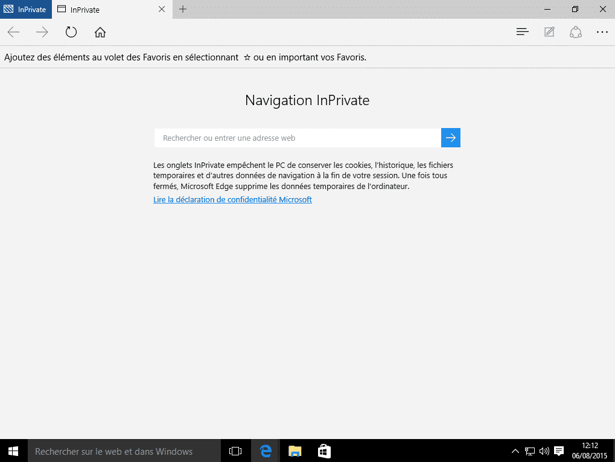The height and width of the screenshot is (462, 615).
Task: Click the browser Back arrow
Action: point(13,32)
